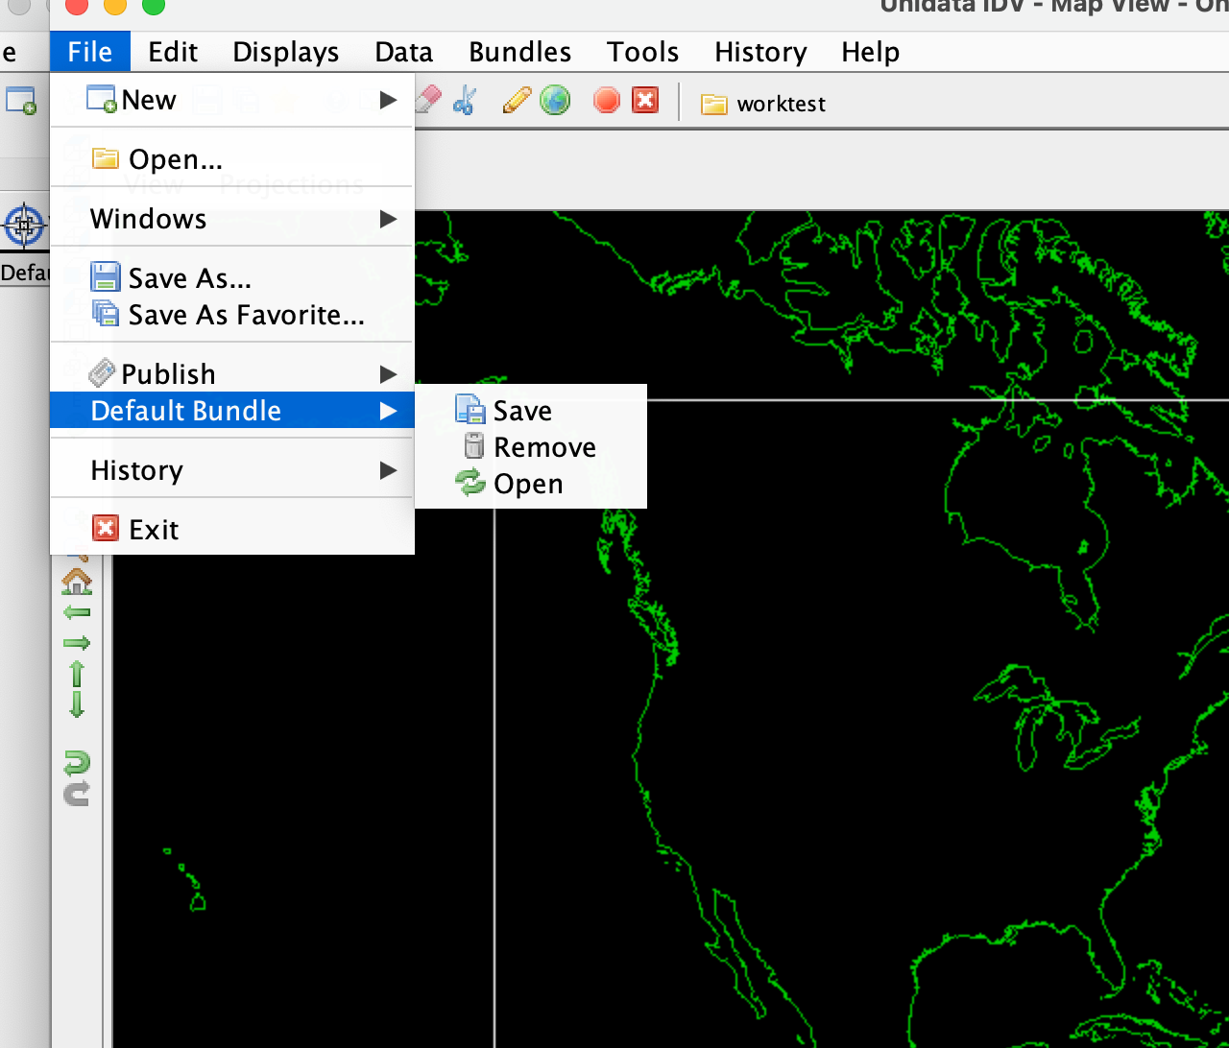The height and width of the screenshot is (1048, 1229).
Task: Choose Save As Favorite... menu item
Action: 245,315
